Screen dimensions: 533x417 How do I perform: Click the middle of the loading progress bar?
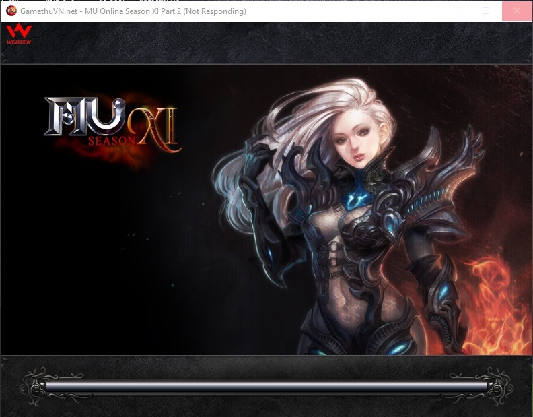click(266, 387)
